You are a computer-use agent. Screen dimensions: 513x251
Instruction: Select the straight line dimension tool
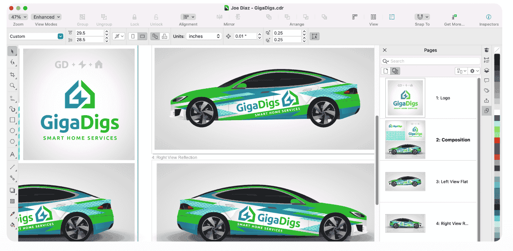coord(12,167)
